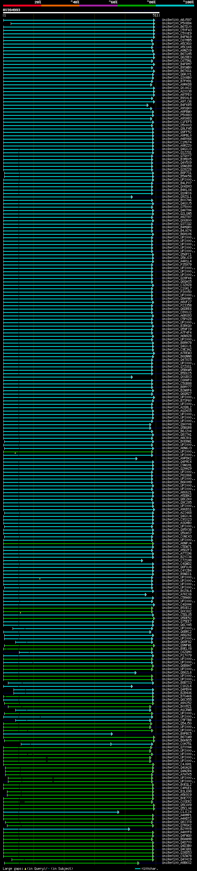
Task: Select label UniRef100_Q01BX3
Action: (177, 377)
